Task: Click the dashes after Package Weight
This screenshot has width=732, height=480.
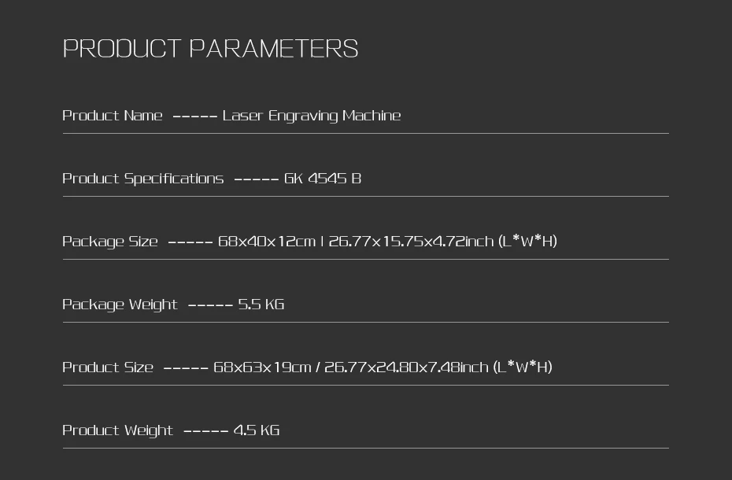Action: click(210, 305)
